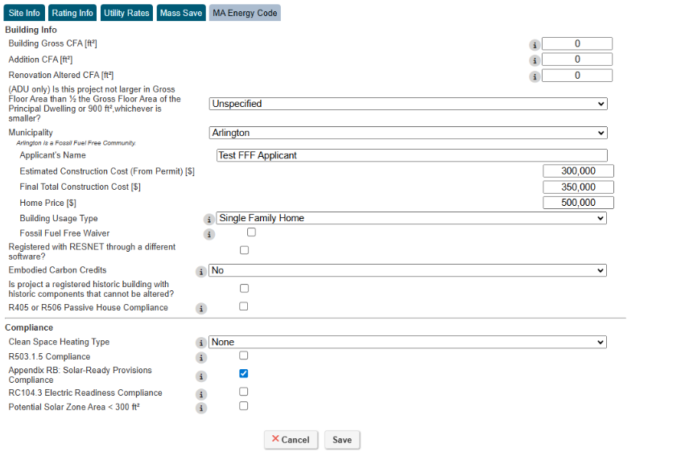Open info icon for Potential Solar Zone Area
Viewport: 681px width, 452px height.
[200, 409]
